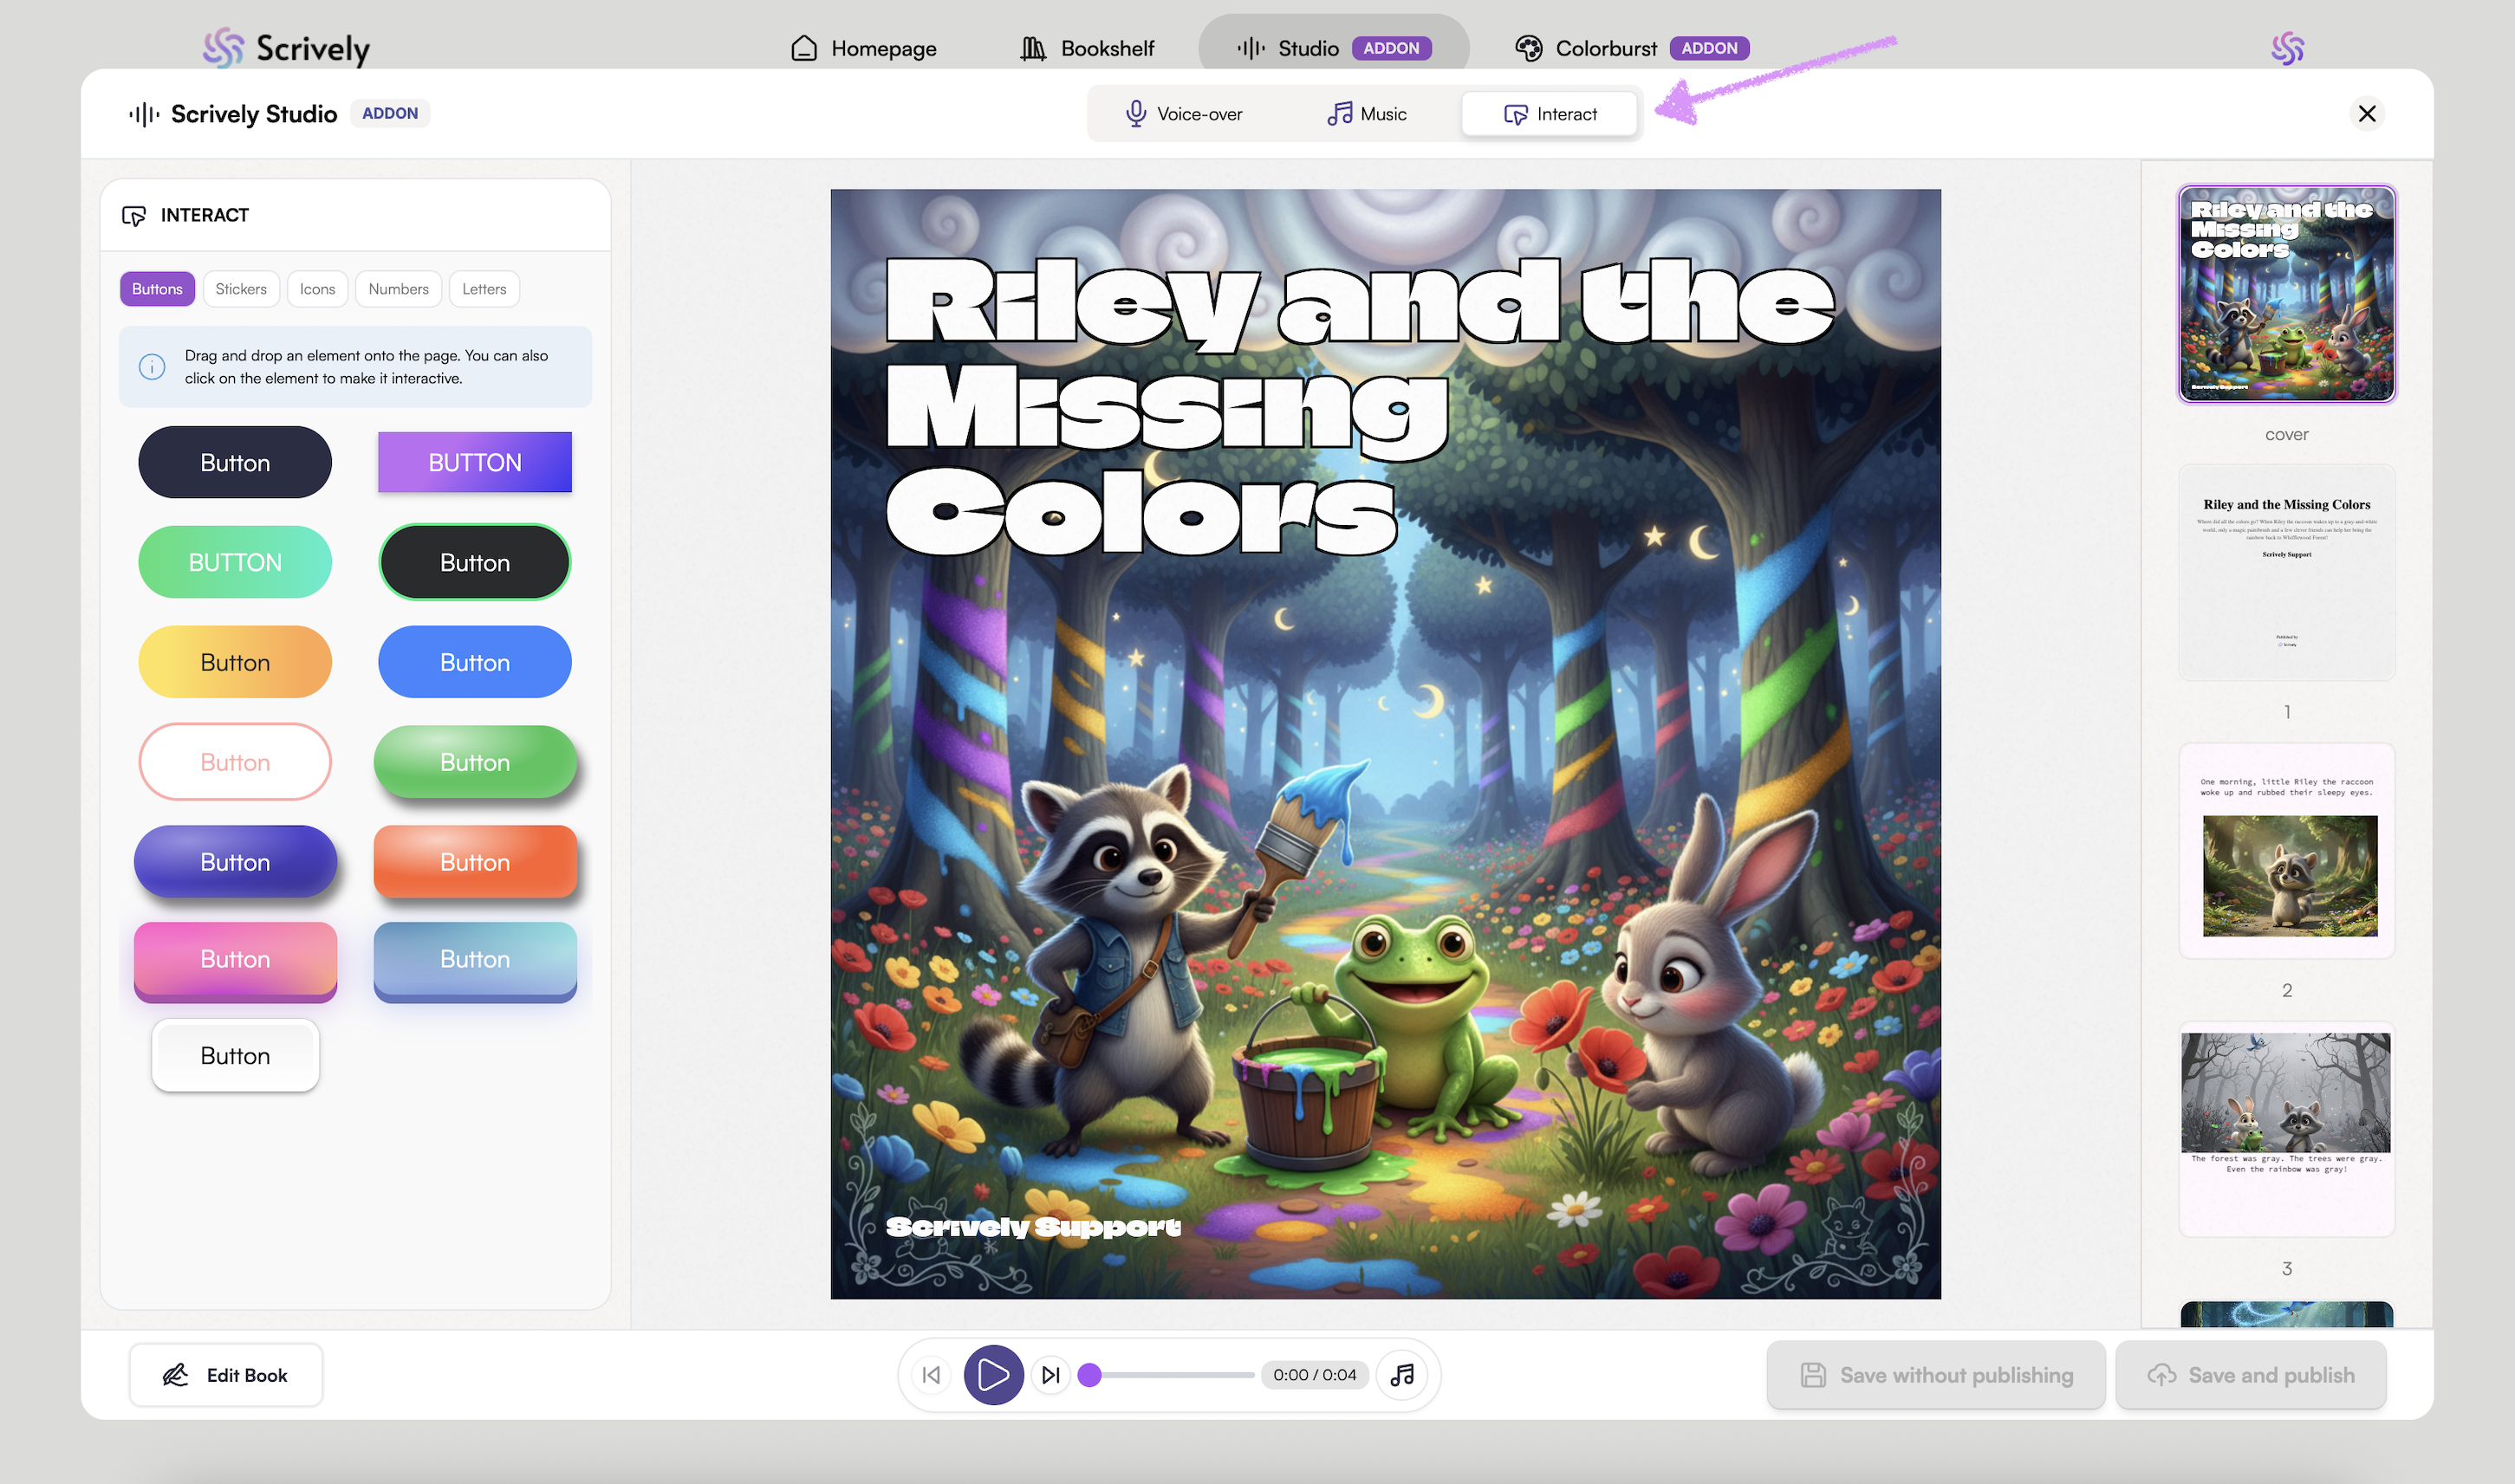Pick the purple gradient BUTTON element
2515x1484 pixels.
click(x=475, y=462)
